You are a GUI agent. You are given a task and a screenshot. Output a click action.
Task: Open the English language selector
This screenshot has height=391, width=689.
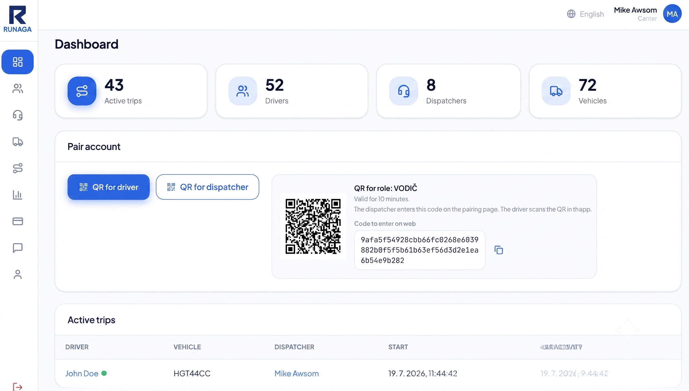(x=585, y=14)
